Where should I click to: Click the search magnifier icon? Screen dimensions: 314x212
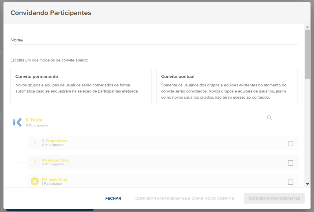269,118
